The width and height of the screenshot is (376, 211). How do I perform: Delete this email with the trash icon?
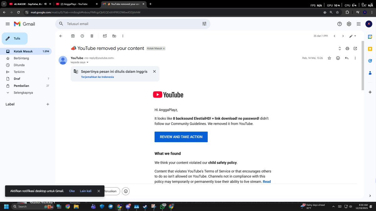tap(92, 36)
